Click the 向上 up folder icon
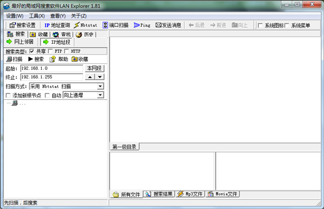The image size is (324, 209). coord(240,25)
